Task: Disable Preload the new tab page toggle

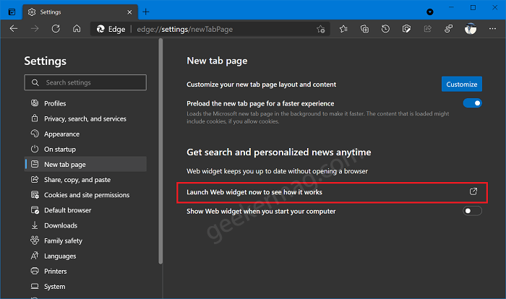Action: pos(473,103)
